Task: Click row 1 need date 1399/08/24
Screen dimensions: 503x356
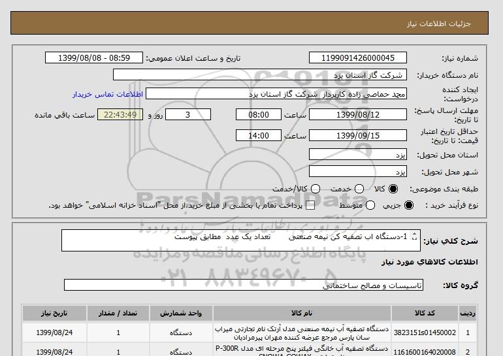Action: click(54, 332)
